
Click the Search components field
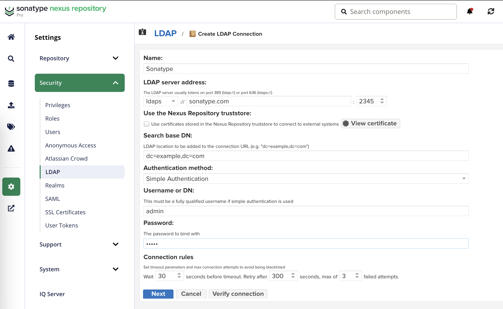(396, 12)
